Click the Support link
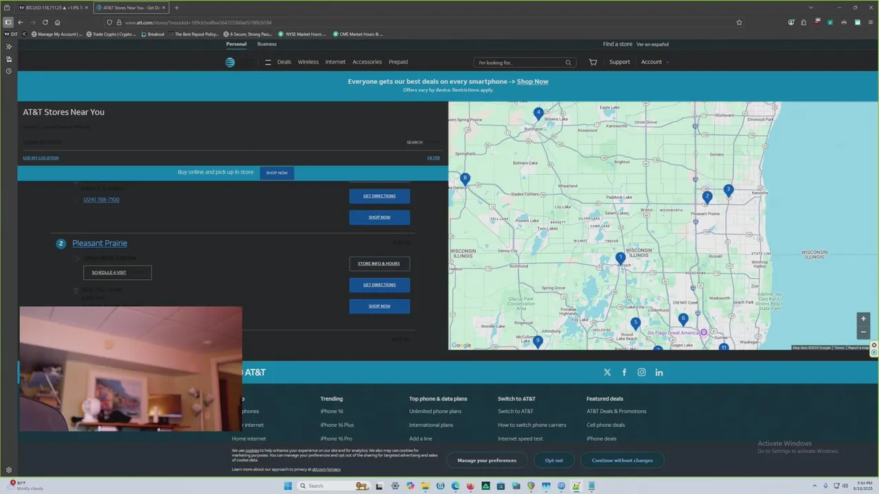 coord(619,62)
